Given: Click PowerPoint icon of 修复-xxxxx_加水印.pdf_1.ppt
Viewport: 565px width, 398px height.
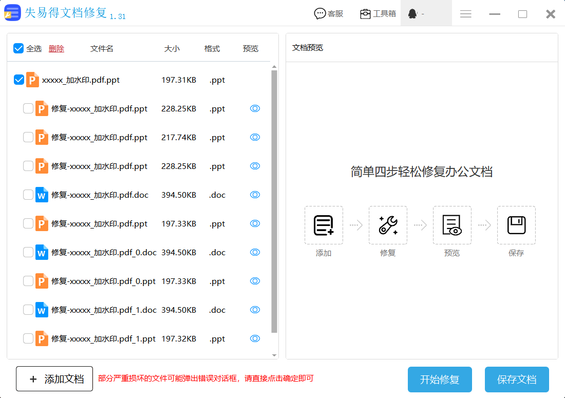Looking at the screenshot, I should pyautogui.click(x=42, y=338).
